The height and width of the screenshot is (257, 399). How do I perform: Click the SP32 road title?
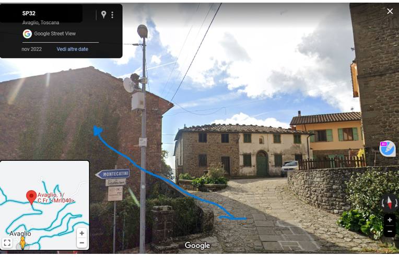tap(29, 13)
